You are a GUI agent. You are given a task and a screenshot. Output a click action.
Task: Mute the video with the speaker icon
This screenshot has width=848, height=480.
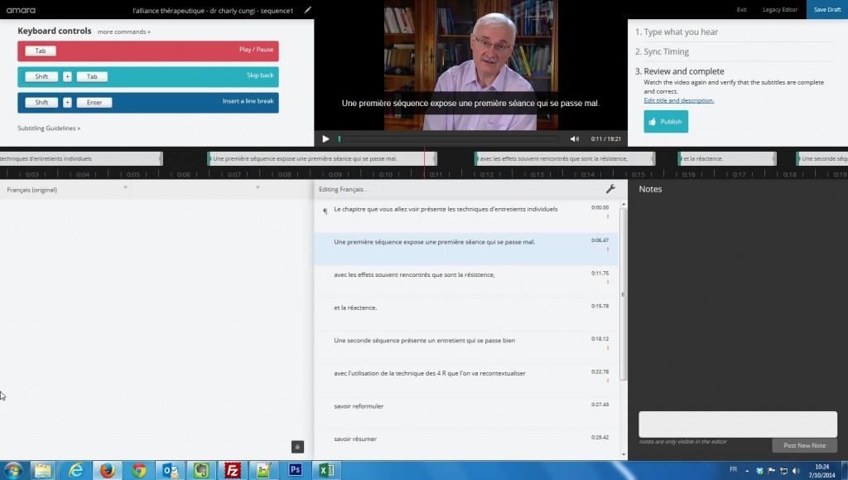575,139
